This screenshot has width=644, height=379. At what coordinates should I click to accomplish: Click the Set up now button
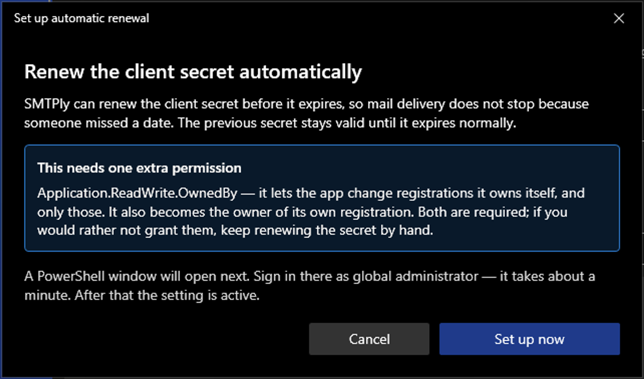530,339
